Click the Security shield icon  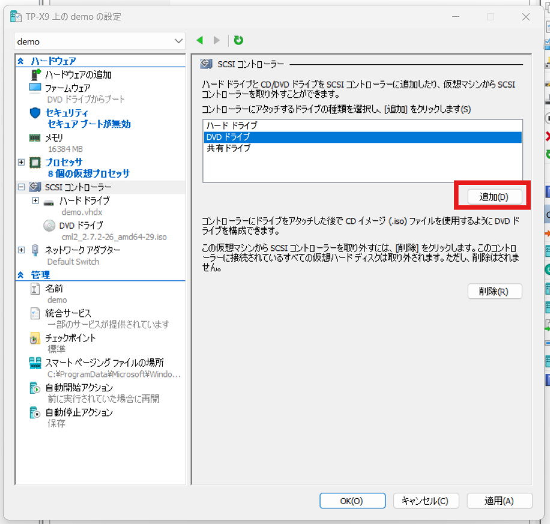(35, 113)
